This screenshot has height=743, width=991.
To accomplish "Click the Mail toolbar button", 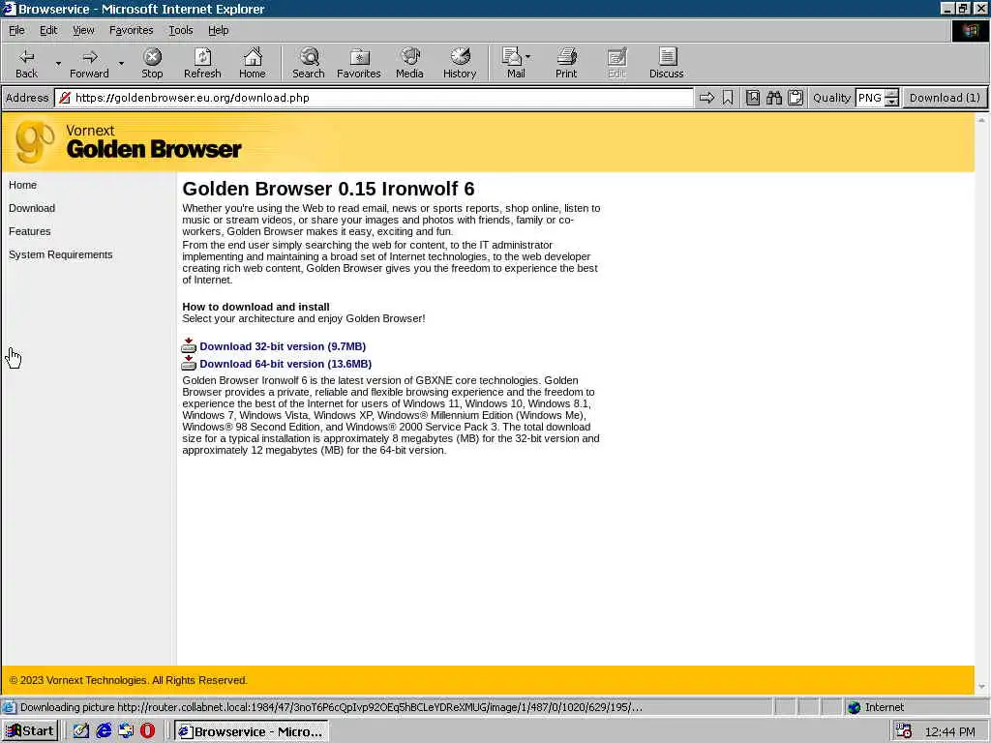I will [x=516, y=63].
